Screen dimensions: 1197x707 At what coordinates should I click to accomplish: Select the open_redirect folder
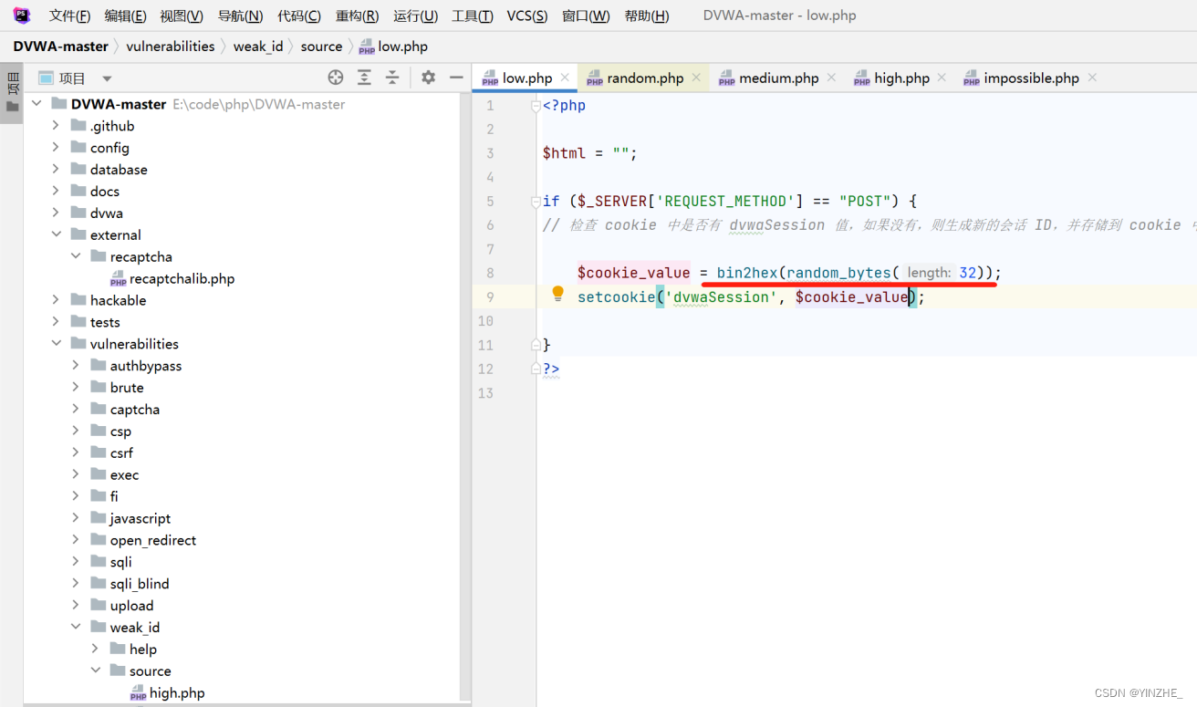[x=152, y=540]
